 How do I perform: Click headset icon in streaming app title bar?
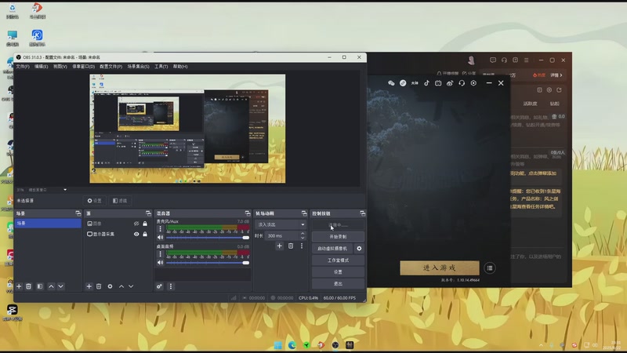pyautogui.click(x=504, y=60)
